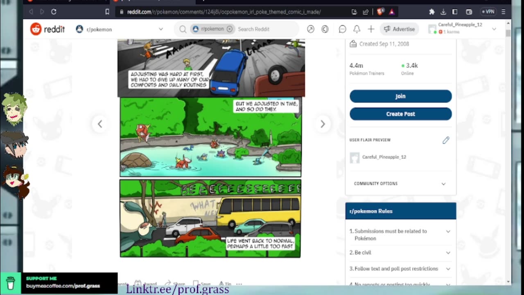Open the r/pokemon community dropdown
This screenshot has height=295, width=524.
pyautogui.click(x=120, y=29)
